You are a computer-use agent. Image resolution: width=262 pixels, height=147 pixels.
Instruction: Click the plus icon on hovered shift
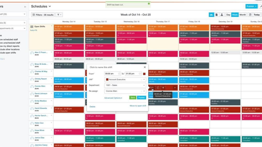click(x=175, y=87)
